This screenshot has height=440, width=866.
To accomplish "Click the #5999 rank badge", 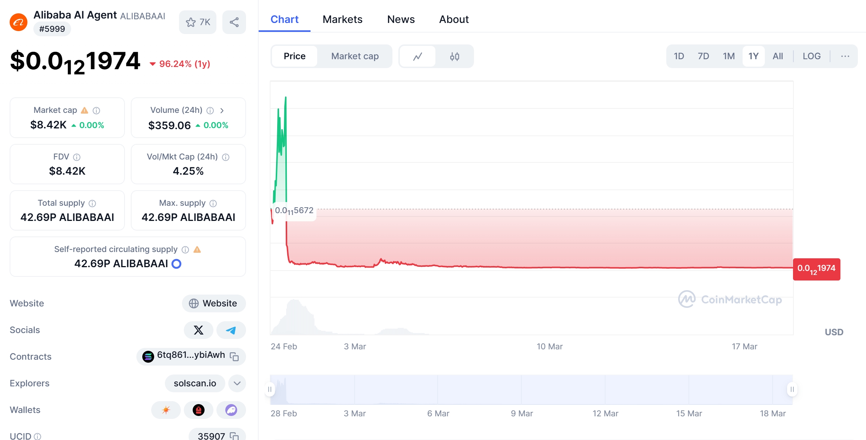I will (x=52, y=29).
